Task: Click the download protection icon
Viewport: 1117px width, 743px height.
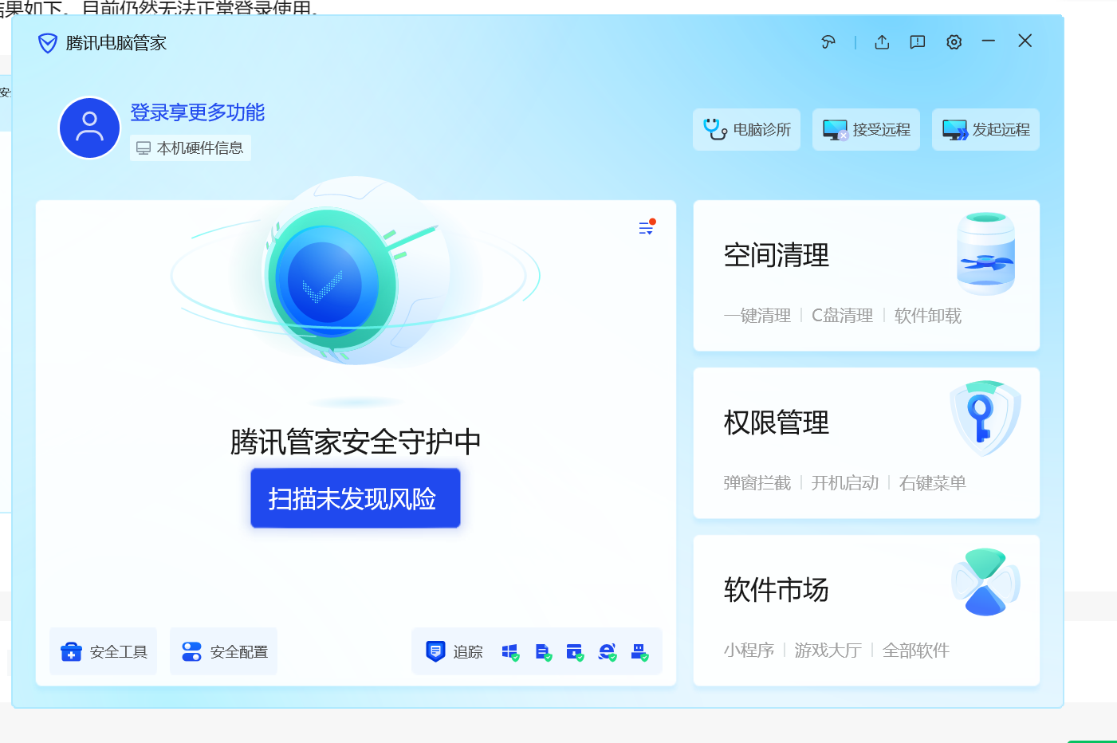Action: pos(575,652)
